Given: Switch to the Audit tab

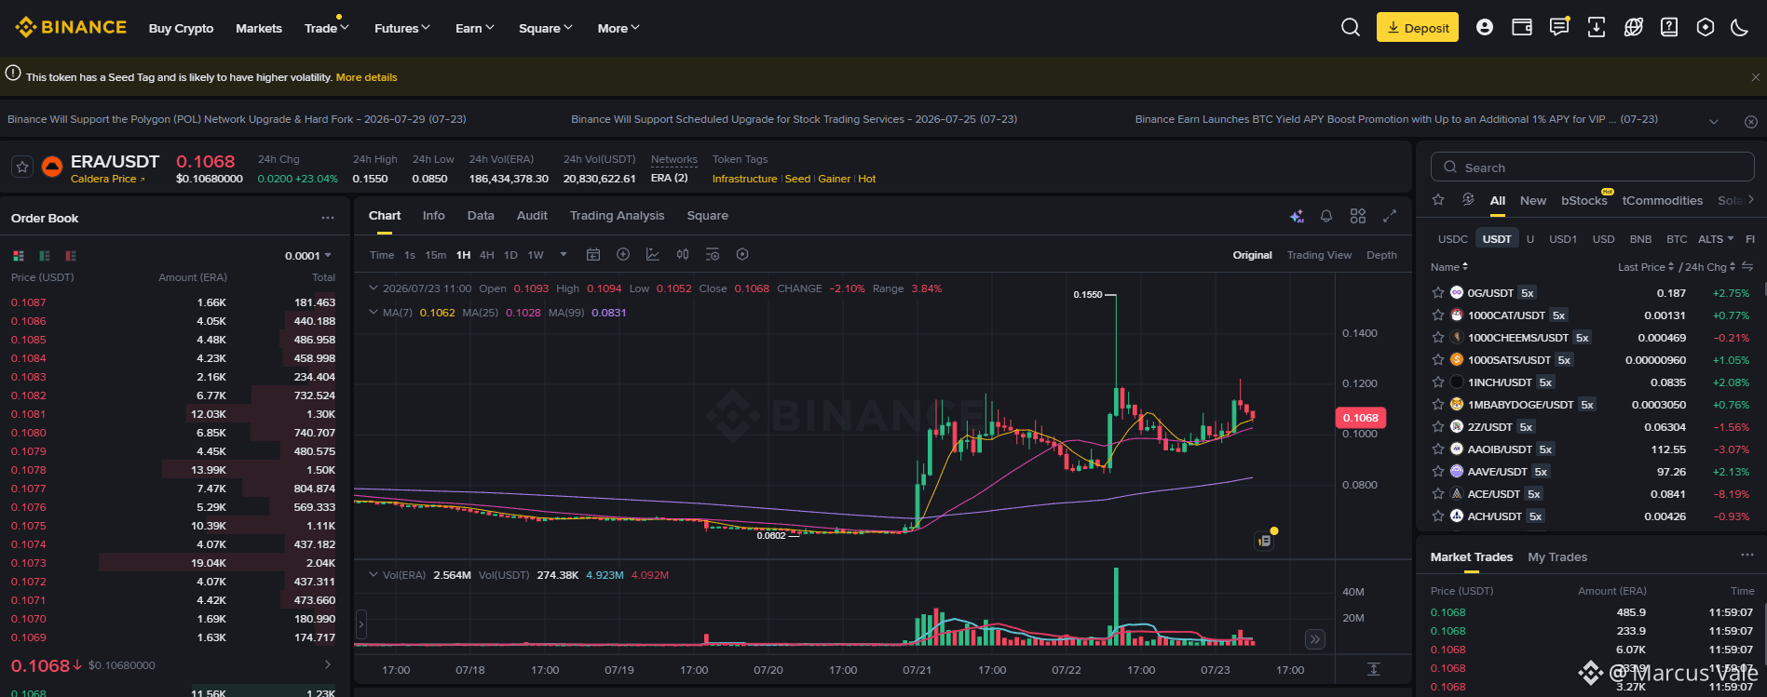Looking at the screenshot, I should [x=532, y=215].
